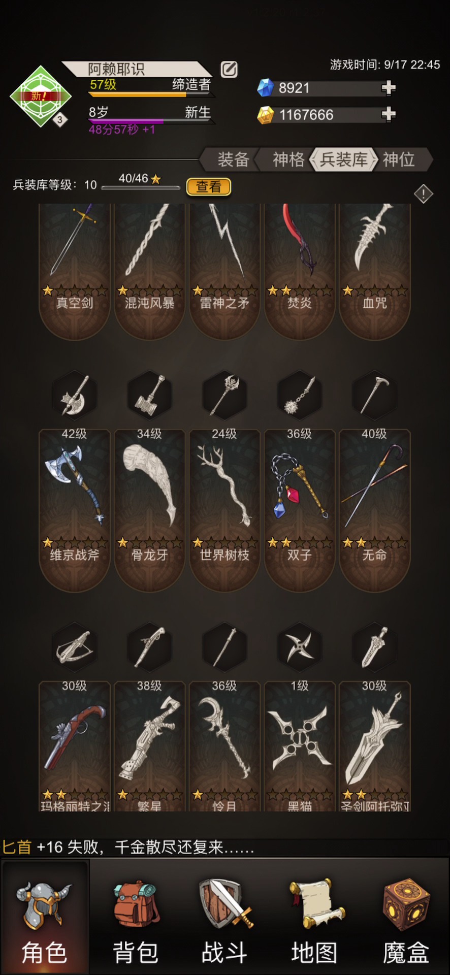Viewport: 450px width, 975px height.
Task: Tap the edit name pencil icon
Action: (229, 69)
